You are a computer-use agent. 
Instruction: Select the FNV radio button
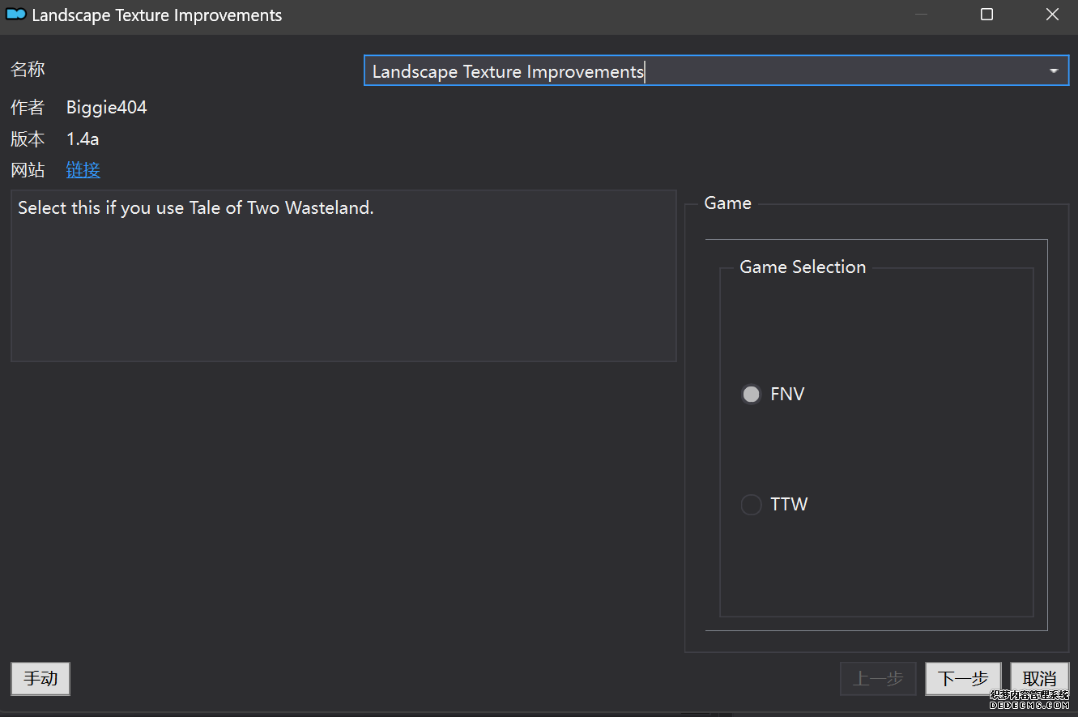(752, 395)
